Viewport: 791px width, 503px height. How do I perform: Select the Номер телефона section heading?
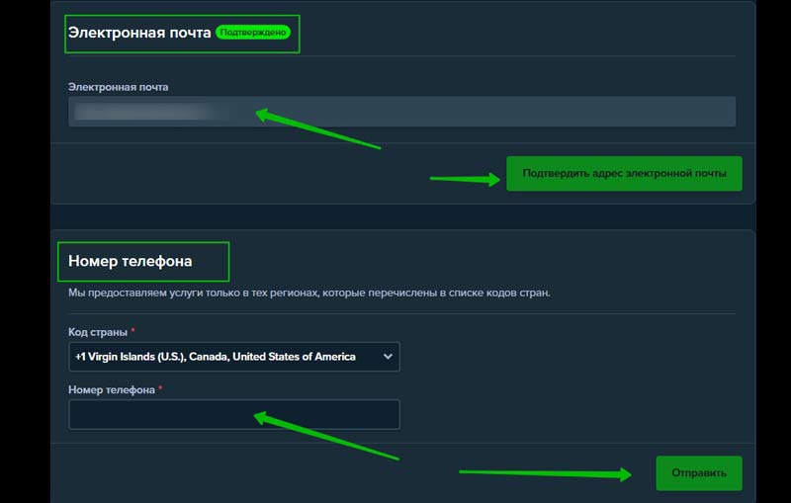130,262
